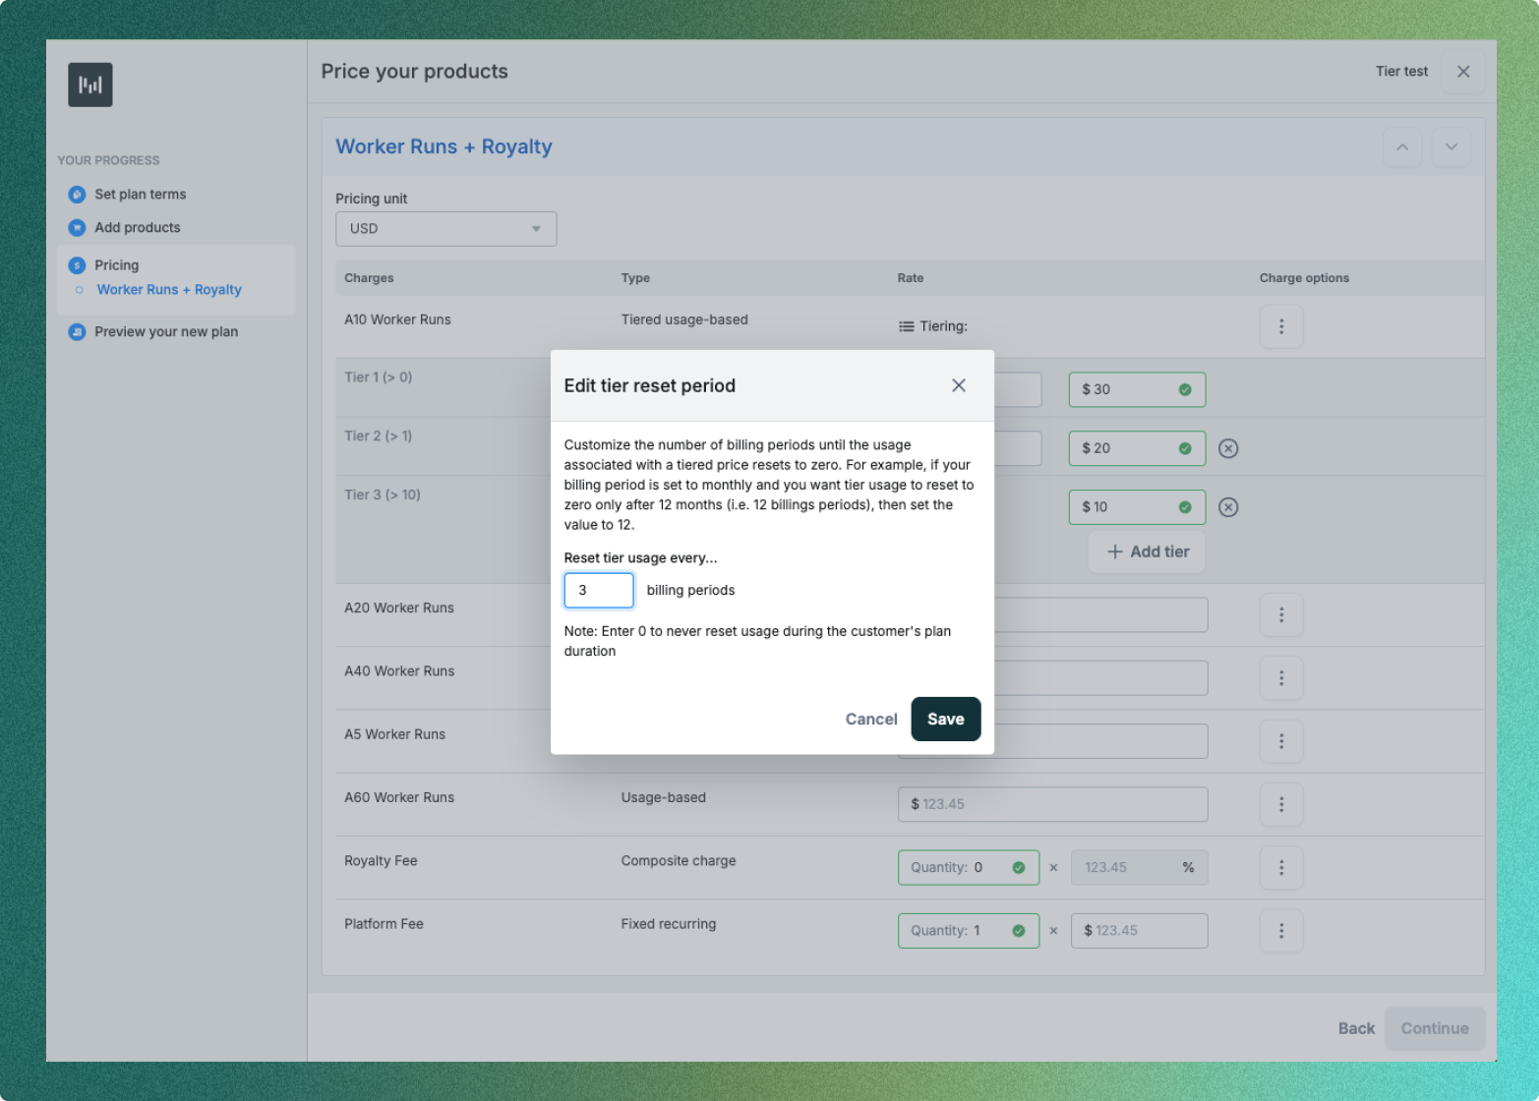1539x1101 pixels.
Task: Click the green verified badge on Royalty Fee quantity
Action: (1018, 867)
